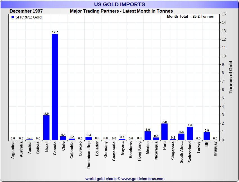Select the Hong Kong axis label

(x=139, y=151)
